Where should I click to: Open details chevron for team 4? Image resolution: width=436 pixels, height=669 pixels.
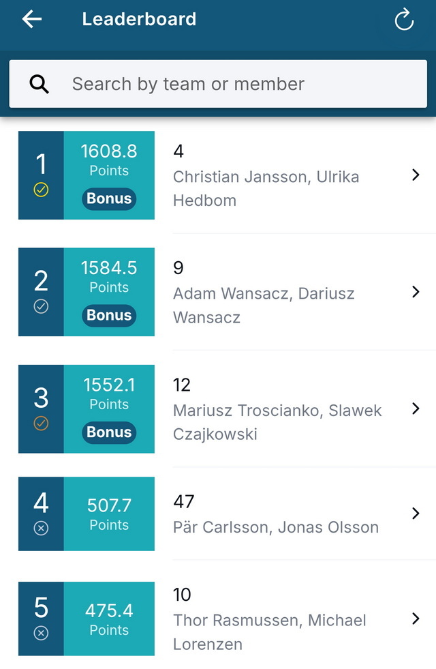[x=416, y=175]
